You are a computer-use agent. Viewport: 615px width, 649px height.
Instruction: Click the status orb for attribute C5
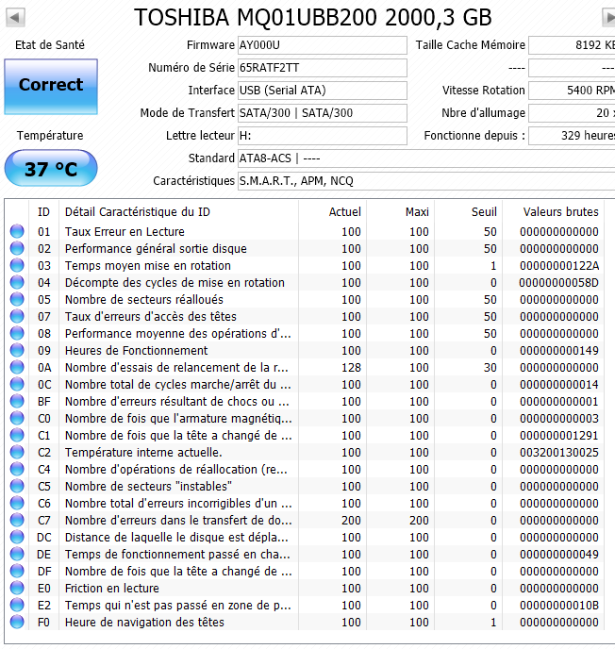pyautogui.click(x=17, y=487)
